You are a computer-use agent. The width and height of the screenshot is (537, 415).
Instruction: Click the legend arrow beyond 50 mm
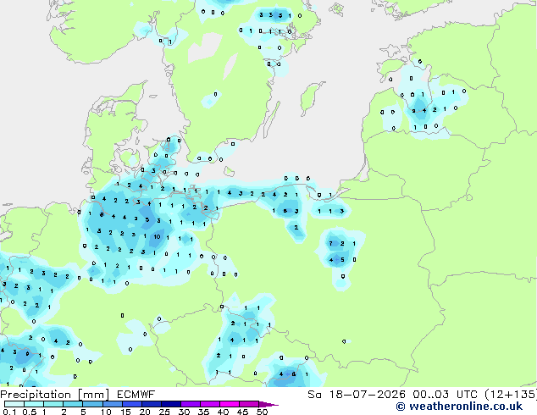tap(268, 404)
